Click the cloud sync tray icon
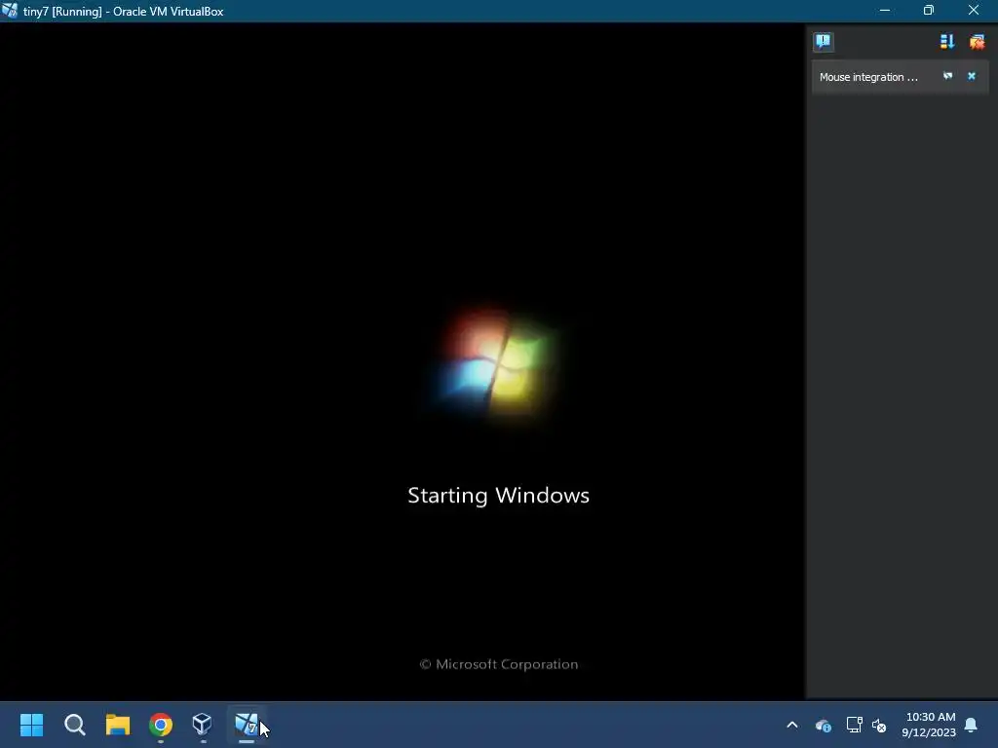 tap(823, 725)
